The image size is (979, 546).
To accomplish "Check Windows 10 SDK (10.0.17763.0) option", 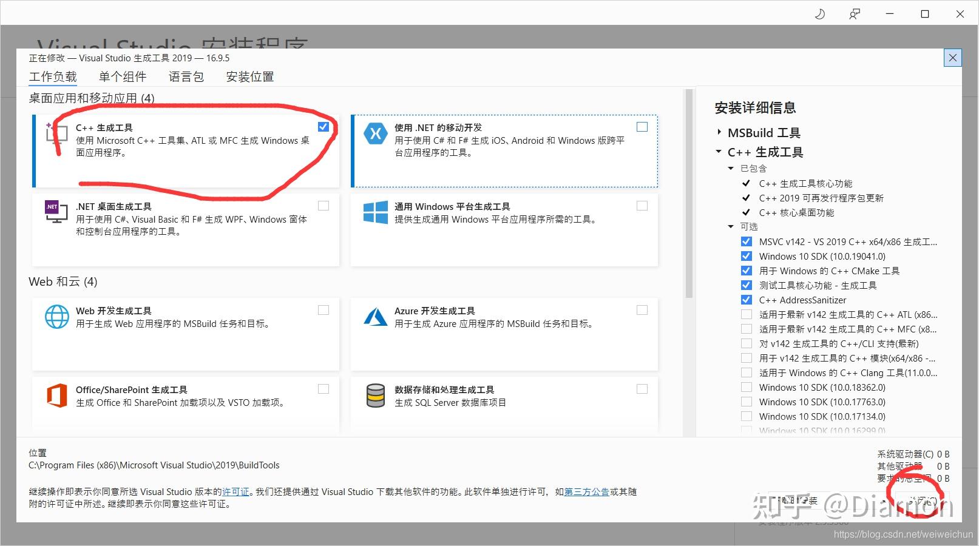I will click(x=747, y=402).
